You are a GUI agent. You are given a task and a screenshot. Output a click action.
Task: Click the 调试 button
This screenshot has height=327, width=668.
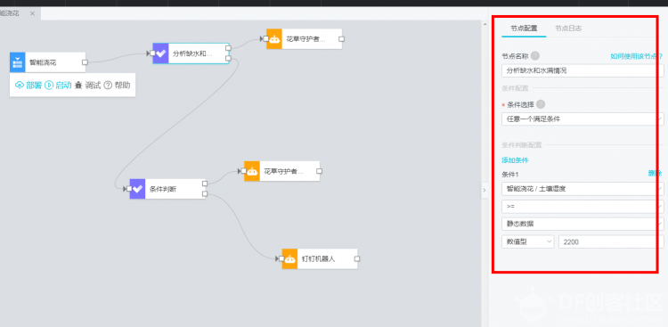click(88, 86)
